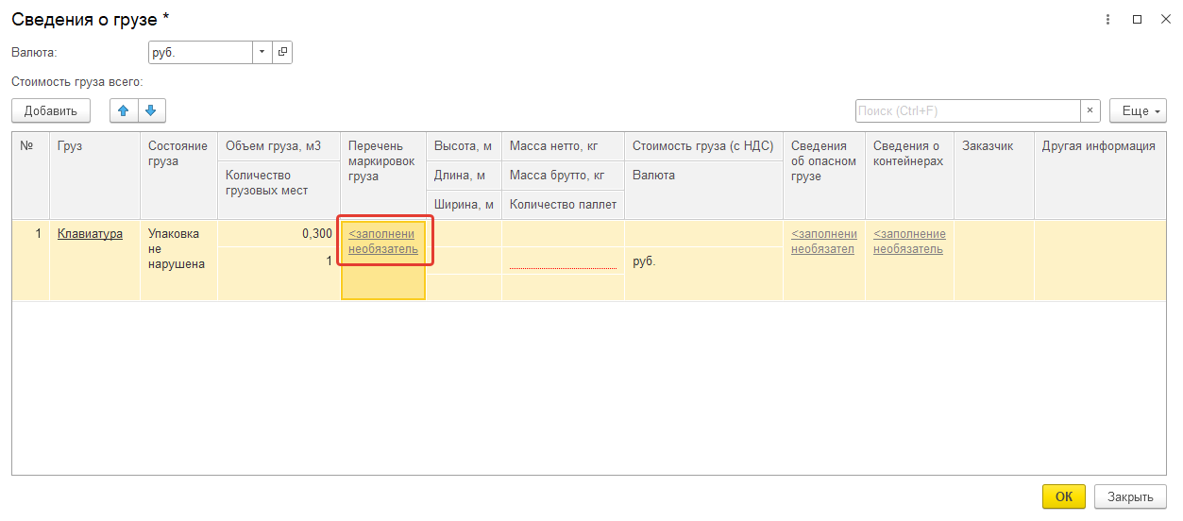Click the Валюта column sub-header
This screenshot has height=521, width=1183.
tap(703, 190)
